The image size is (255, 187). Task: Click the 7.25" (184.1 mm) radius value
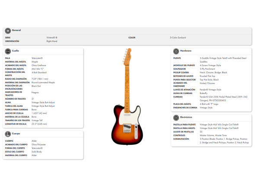click(40, 79)
